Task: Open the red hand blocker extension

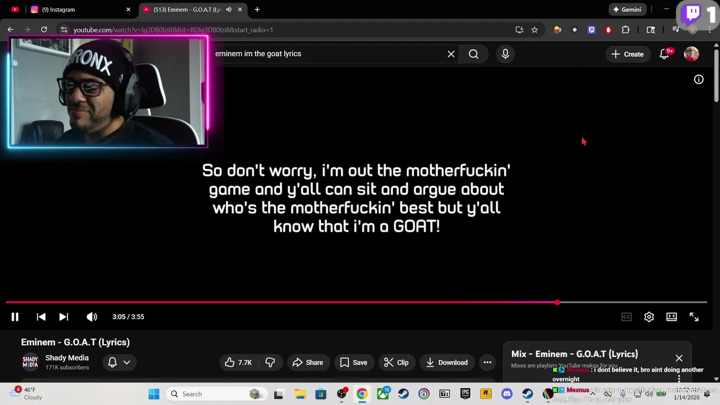Action: click(x=608, y=30)
